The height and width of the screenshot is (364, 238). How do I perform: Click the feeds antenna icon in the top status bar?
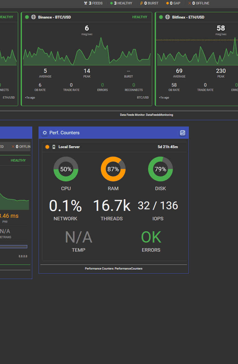coord(86,3)
